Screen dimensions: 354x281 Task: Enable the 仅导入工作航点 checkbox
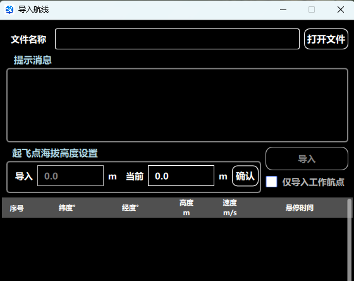click(x=271, y=182)
